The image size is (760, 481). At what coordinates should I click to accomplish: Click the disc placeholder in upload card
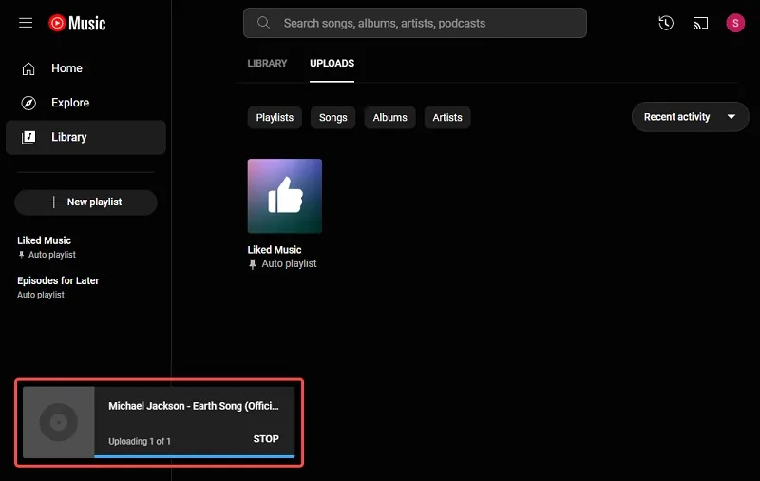(59, 422)
